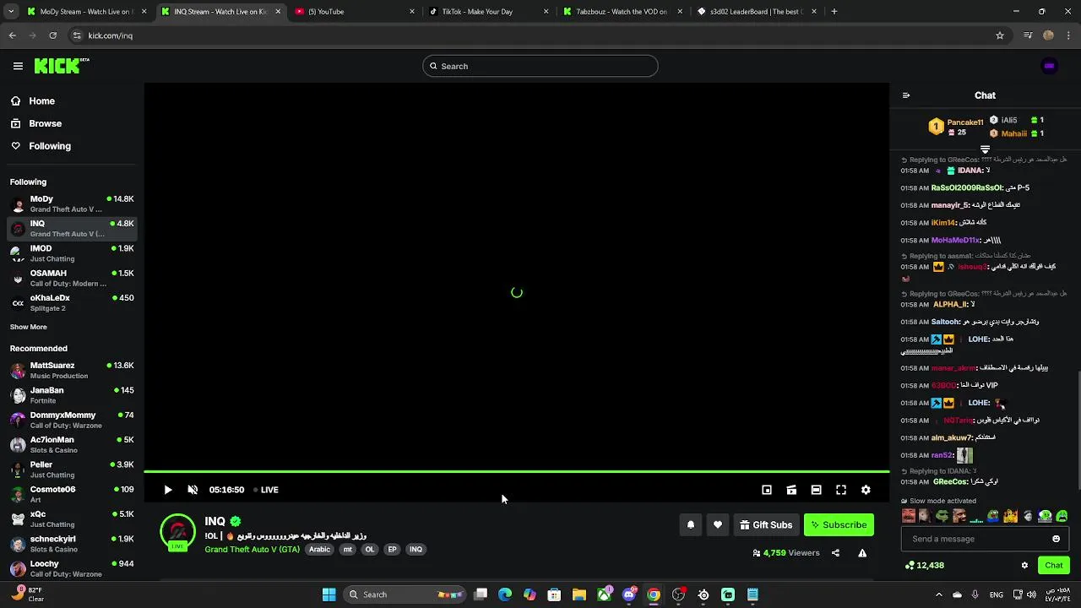Screen dimensions: 1081x608
Task: Select the EP tag
Action: 392,549
